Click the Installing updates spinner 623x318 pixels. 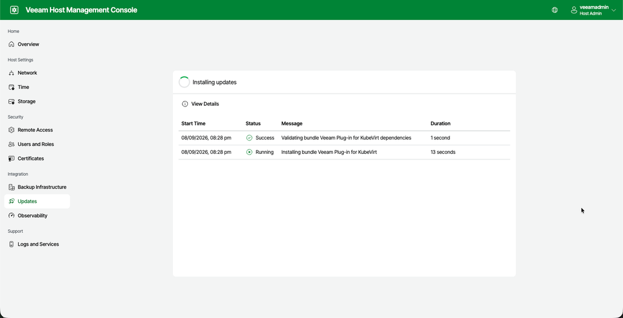184,82
